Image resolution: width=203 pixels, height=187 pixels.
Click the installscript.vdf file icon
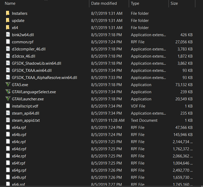[x=8, y=106]
